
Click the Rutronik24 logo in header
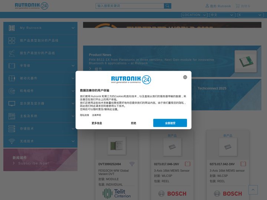32,6
